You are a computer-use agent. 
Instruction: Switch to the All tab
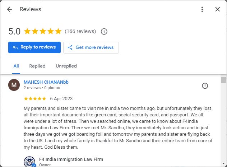(16, 66)
